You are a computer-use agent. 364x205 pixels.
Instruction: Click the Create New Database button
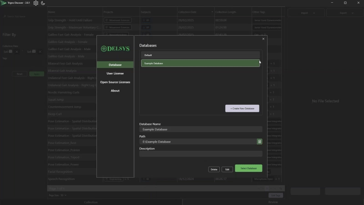(x=242, y=108)
